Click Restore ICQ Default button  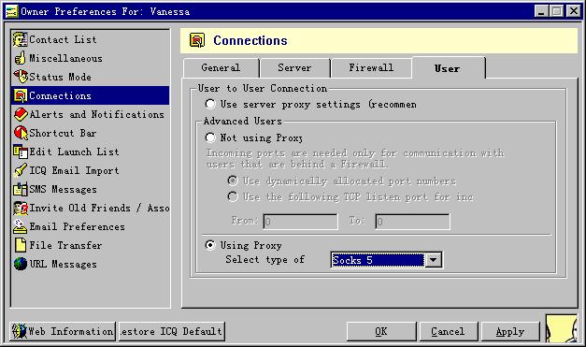tap(172, 331)
